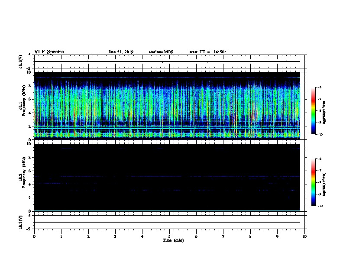This screenshot has height=265, width=343.
Task: Click the ch.3(V) voltage trace line
Action: click(167, 222)
